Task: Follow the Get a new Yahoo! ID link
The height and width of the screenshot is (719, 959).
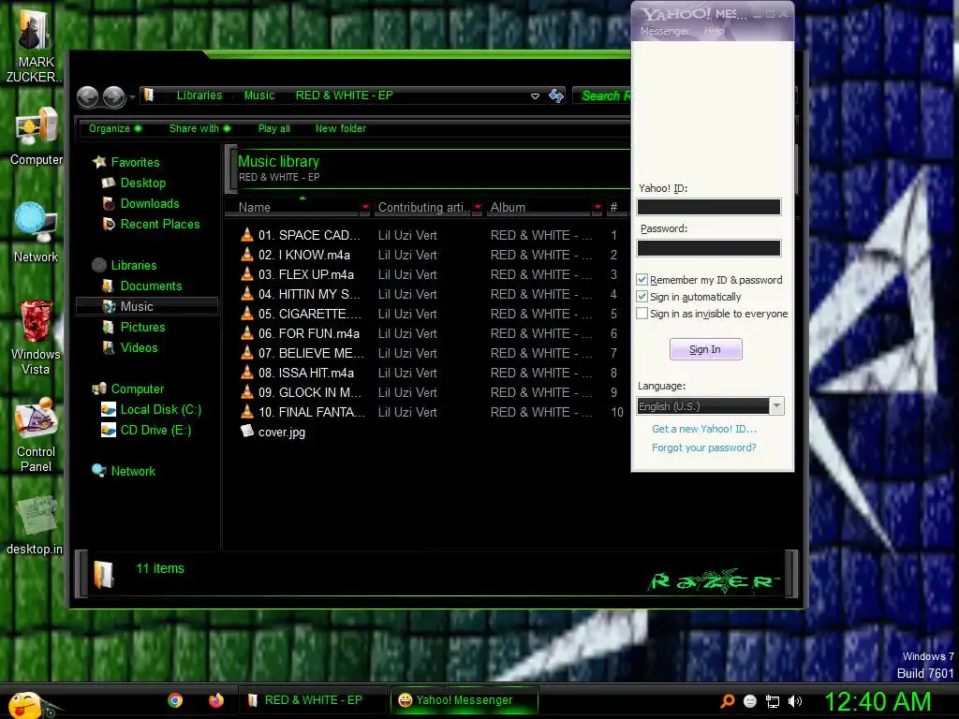Action: tap(704, 429)
